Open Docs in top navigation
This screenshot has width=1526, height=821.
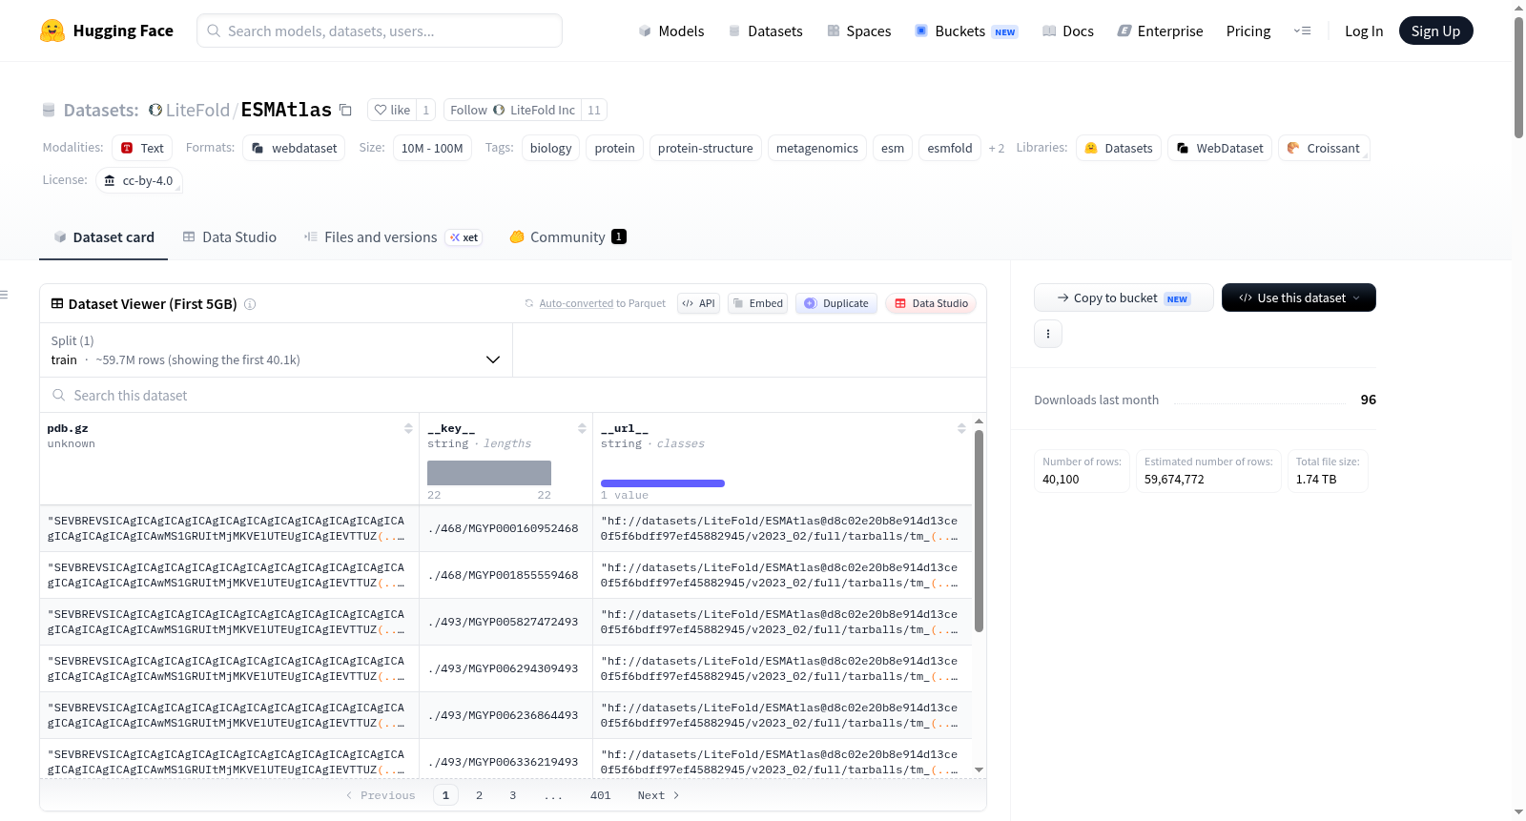pos(1068,31)
